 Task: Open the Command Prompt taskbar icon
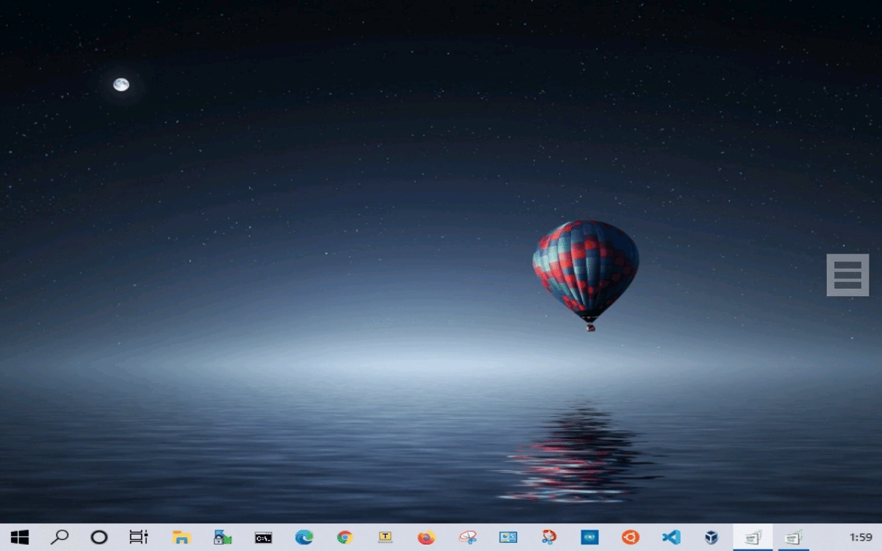[263, 538]
